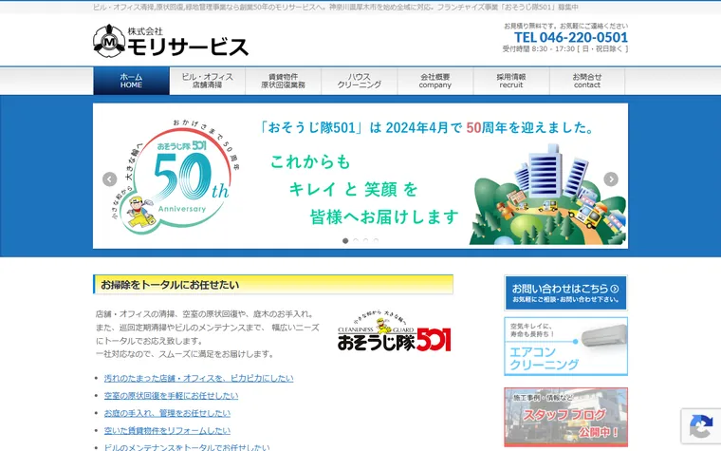Open ビル・オフィス店舗清掃 menu item
The height and width of the screenshot is (451, 721).
(x=208, y=81)
